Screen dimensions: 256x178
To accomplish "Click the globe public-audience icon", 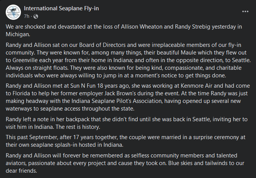I will pyautogui.click(x=35, y=16).
